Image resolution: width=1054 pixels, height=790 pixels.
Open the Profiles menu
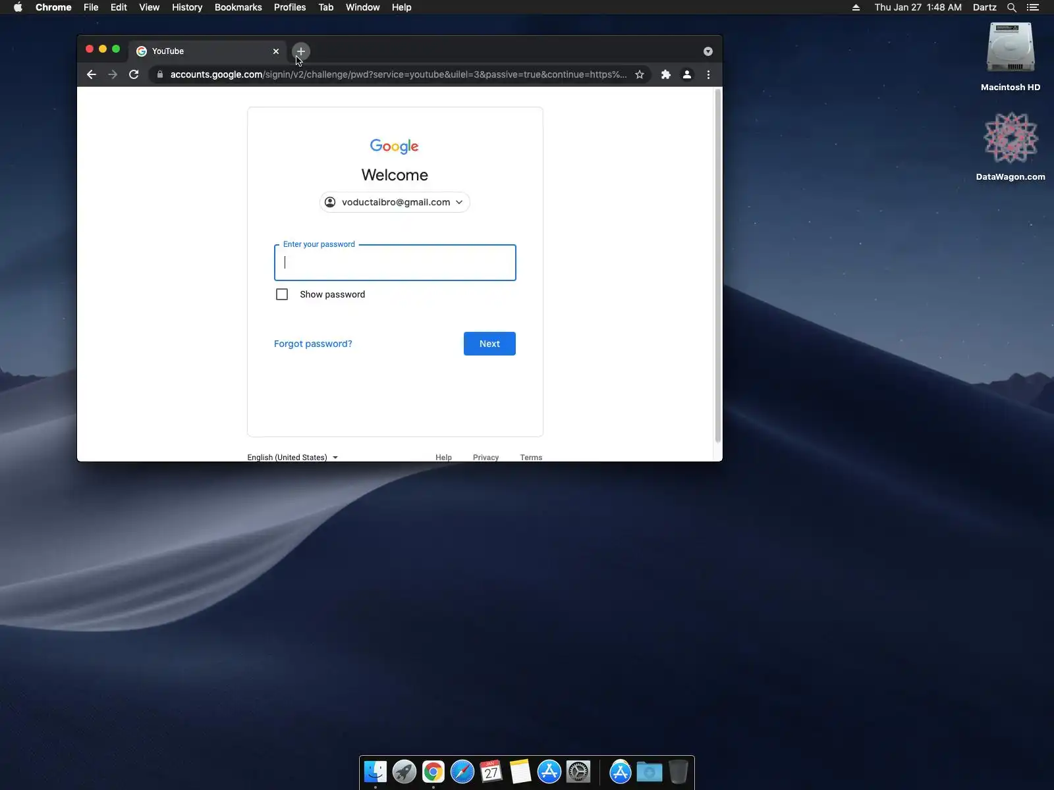[290, 7]
